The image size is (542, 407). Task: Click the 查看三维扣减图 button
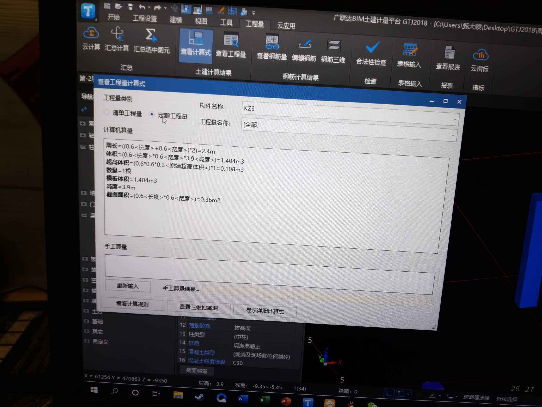pos(198,307)
